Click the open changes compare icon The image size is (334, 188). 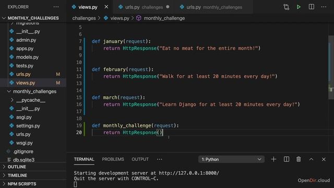coord(287,7)
